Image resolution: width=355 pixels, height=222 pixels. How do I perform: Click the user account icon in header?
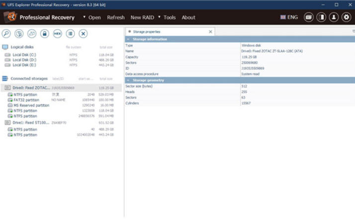pyautogui.click(x=334, y=17)
